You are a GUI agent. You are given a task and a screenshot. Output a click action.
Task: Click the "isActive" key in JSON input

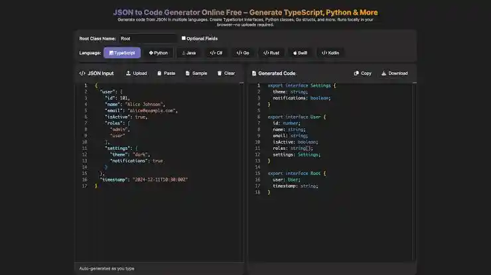pyautogui.click(x=117, y=117)
